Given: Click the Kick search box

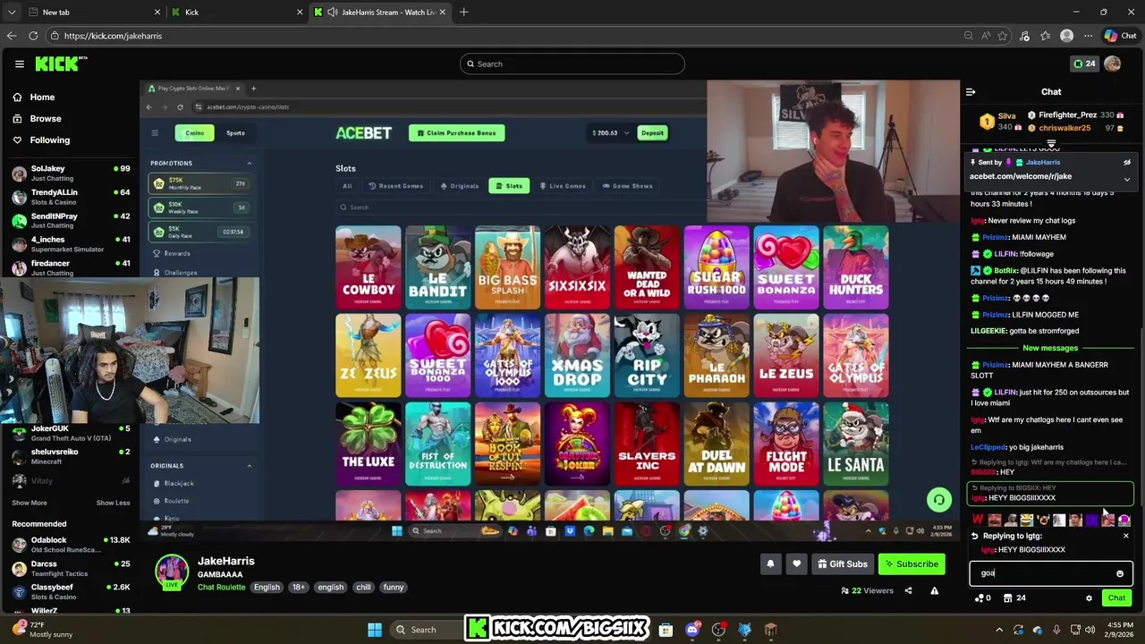Looking at the screenshot, I should (572, 64).
